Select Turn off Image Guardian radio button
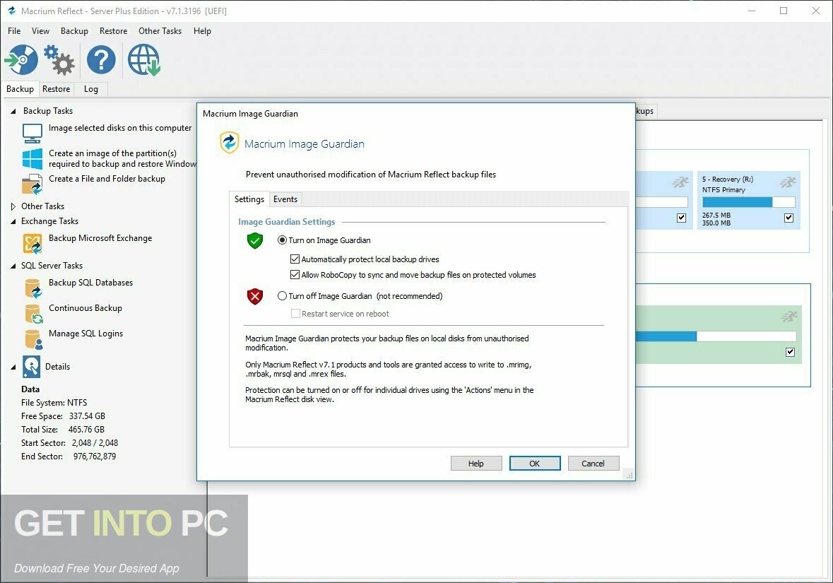 pyautogui.click(x=282, y=296)
